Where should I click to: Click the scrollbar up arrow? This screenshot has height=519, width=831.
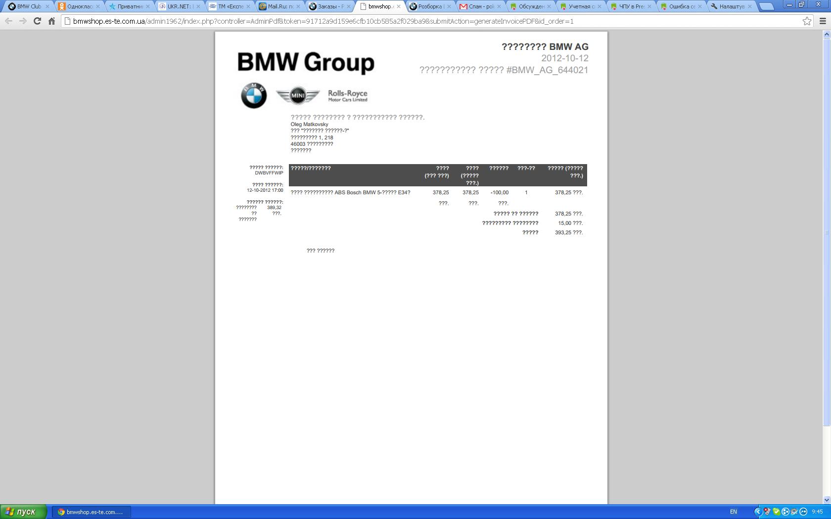click(826, 34)
